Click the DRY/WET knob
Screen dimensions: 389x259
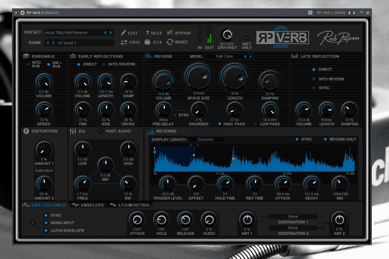(227, 35)
